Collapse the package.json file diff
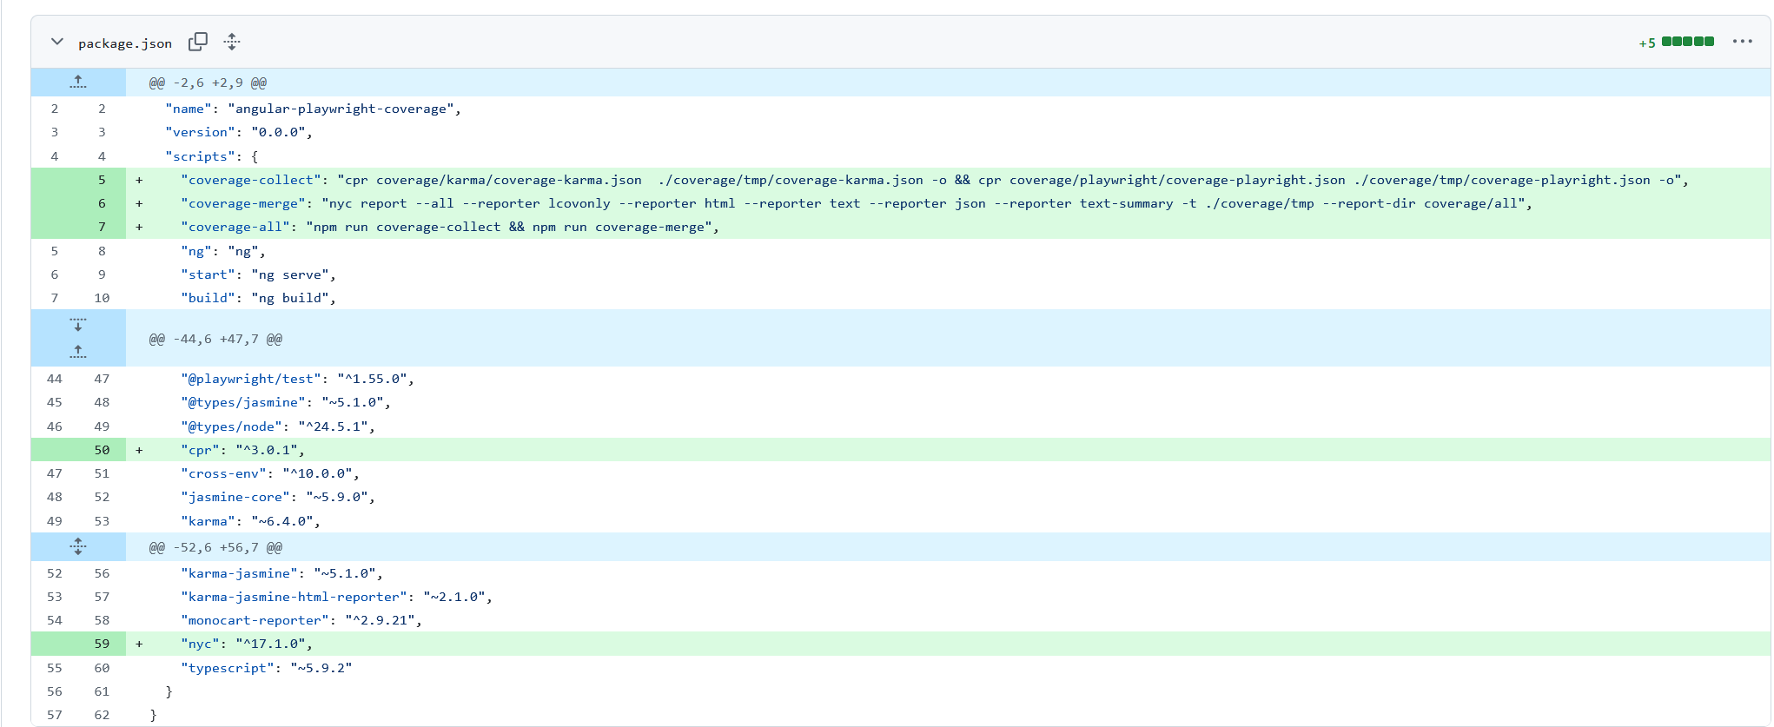Viewport: 1774px width, 727px height. [57, 42]
